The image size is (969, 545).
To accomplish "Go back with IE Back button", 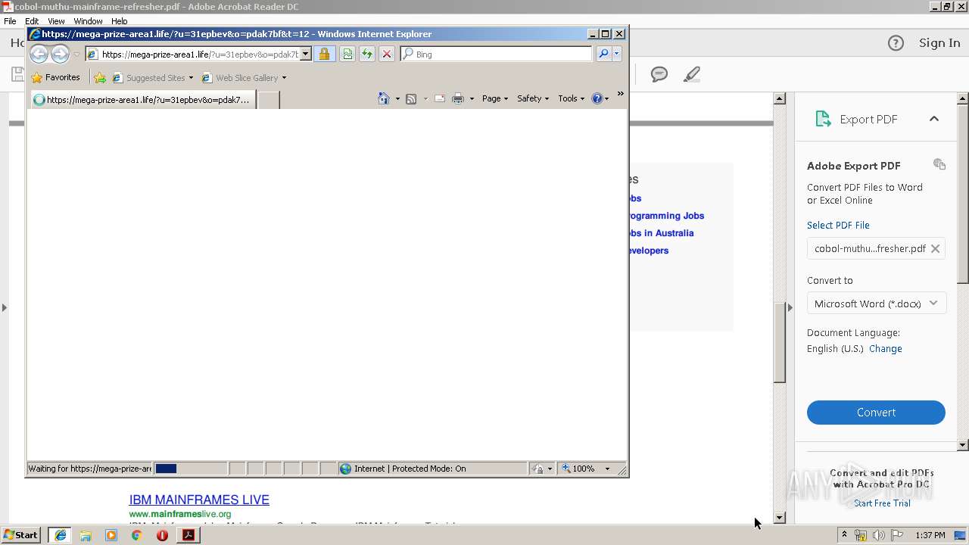I will (39, 54).
